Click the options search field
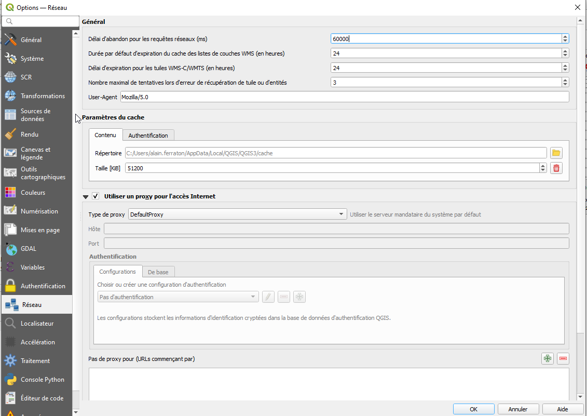The height and width of the screenshot is (416, 587). pos(40,21)
